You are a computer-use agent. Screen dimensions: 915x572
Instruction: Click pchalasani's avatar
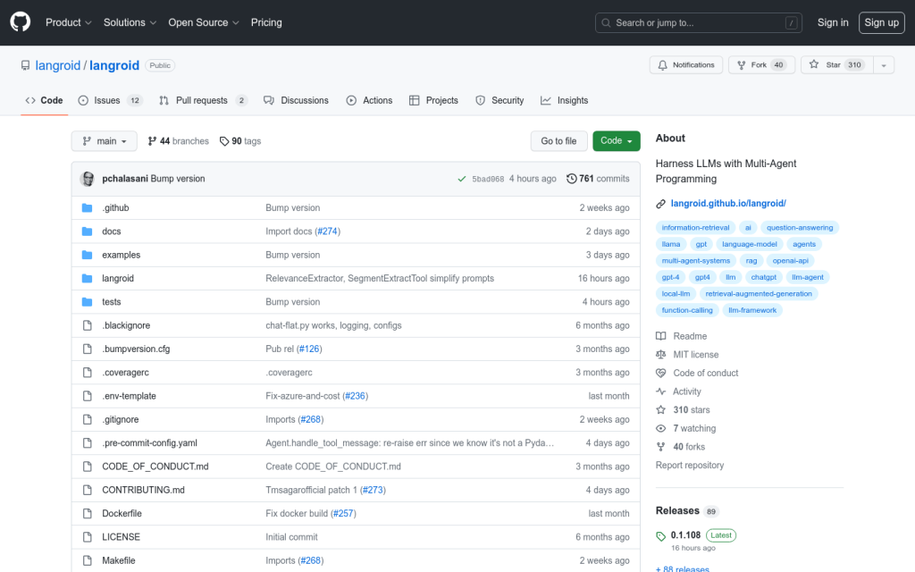(x=88, y=179)
